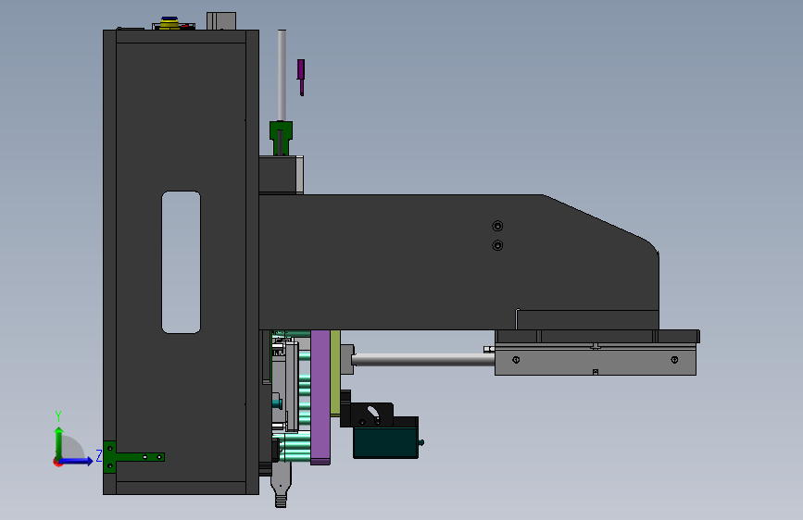Click the blue Z axis arrow of the triad
The width and height of the screenshot is (803, 520).
coord(77,461)
